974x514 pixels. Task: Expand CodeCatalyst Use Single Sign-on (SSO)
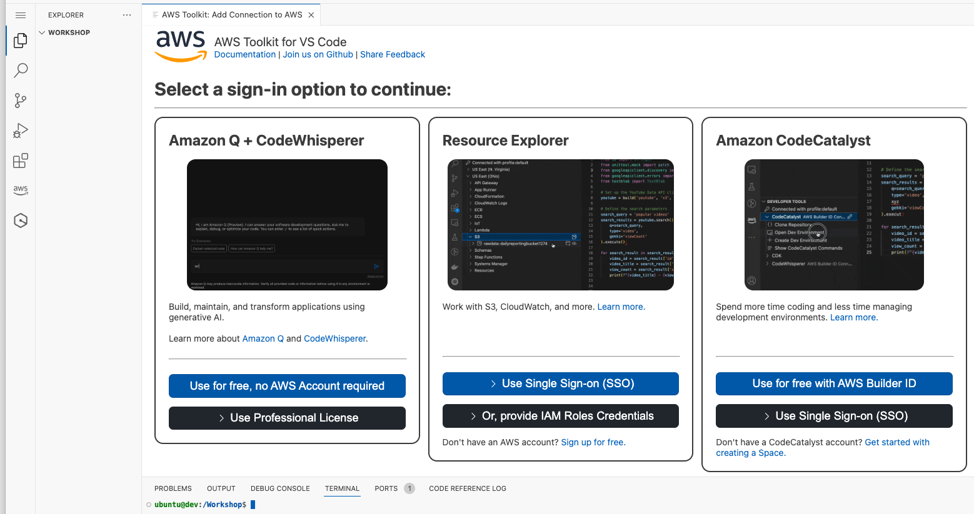tap(834, 416)
